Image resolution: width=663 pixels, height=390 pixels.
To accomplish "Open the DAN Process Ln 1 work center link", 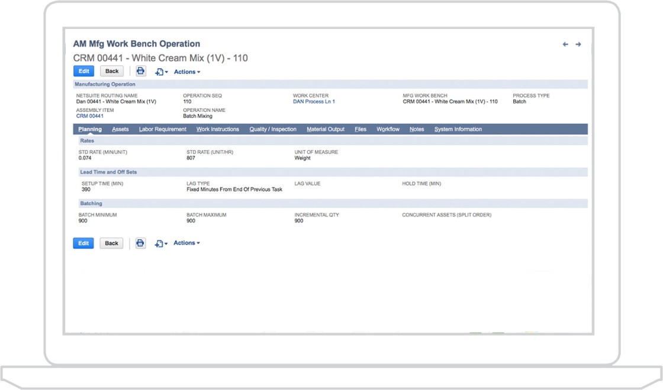I will [314, 102].
